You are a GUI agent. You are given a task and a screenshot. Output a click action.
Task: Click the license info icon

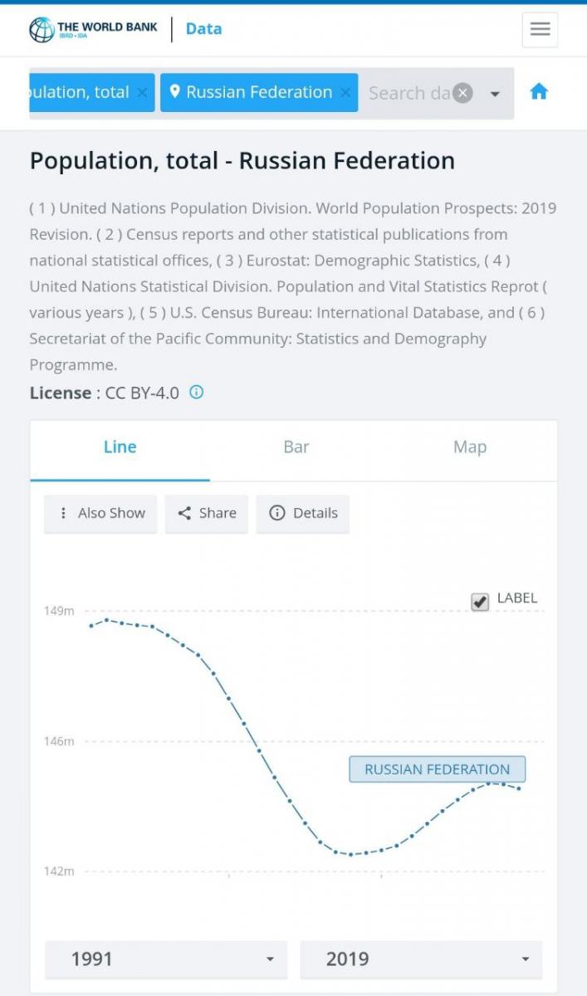(x=197, y=392)
